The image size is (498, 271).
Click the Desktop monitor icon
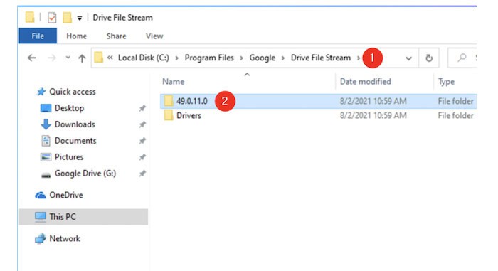46,108
